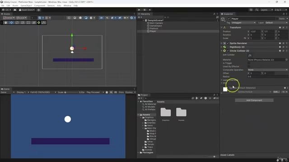Enable the Is Trigger checkbox
The height and width of the screenshot is (162, 289).
[x=249, y=63]
